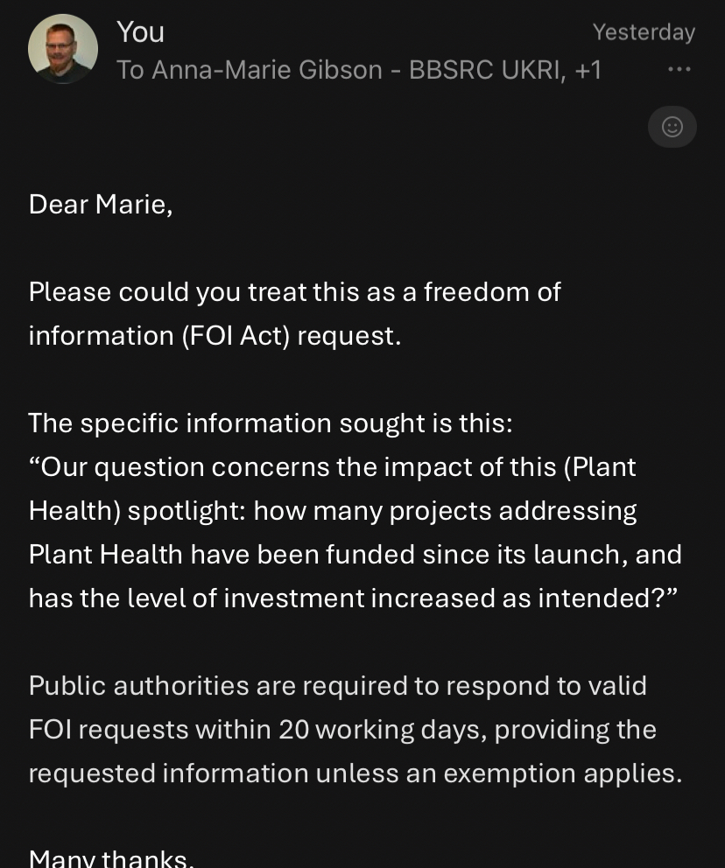
Task: Click the sender name "You"
Action: pyautogui.click(x=140, y=32)
